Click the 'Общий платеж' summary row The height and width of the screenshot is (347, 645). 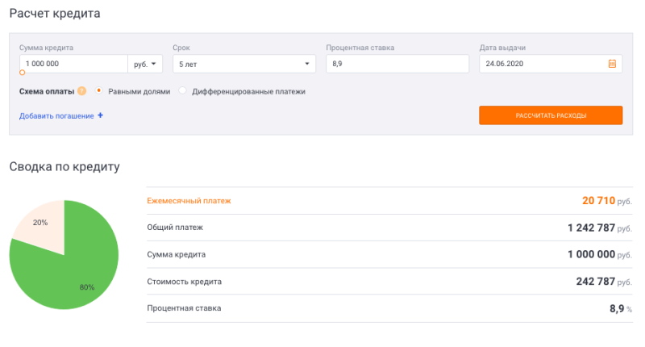coord(389,228)
